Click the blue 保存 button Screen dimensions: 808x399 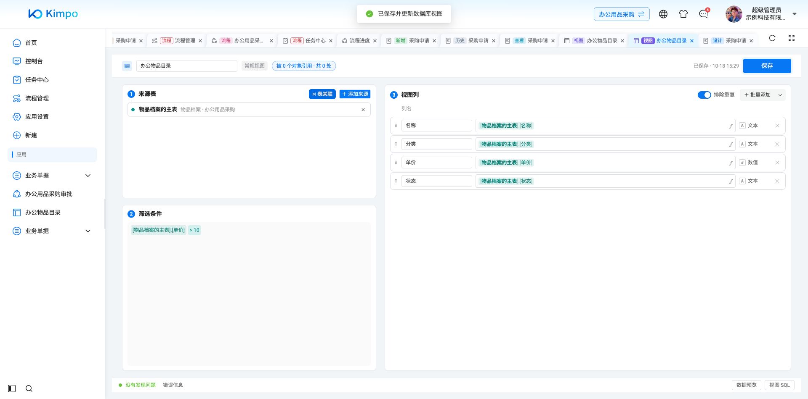[767, 66]
